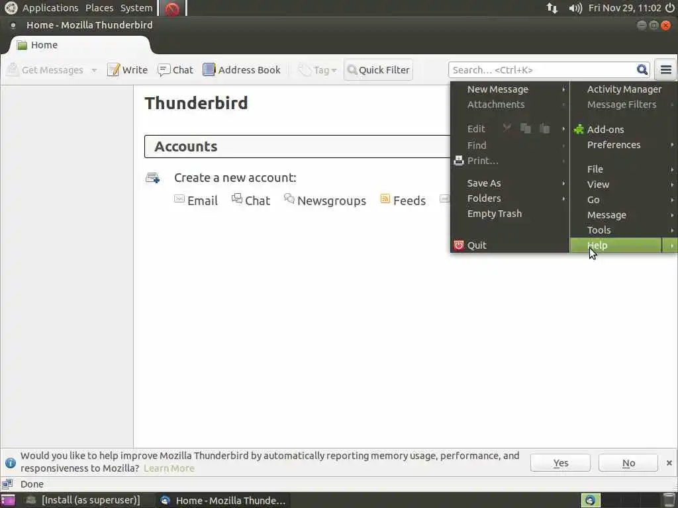This screenshot has width=678, height=508.
Task: Click the Email envelope icon
Action: click(179, 198)
